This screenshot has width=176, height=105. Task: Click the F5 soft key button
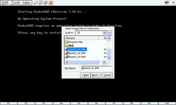79,104
